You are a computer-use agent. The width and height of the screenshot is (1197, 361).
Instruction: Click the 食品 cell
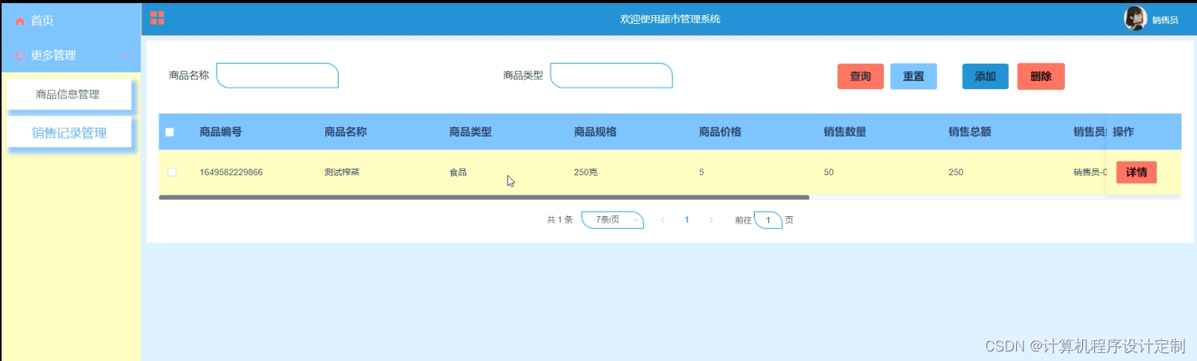(458, 172)
